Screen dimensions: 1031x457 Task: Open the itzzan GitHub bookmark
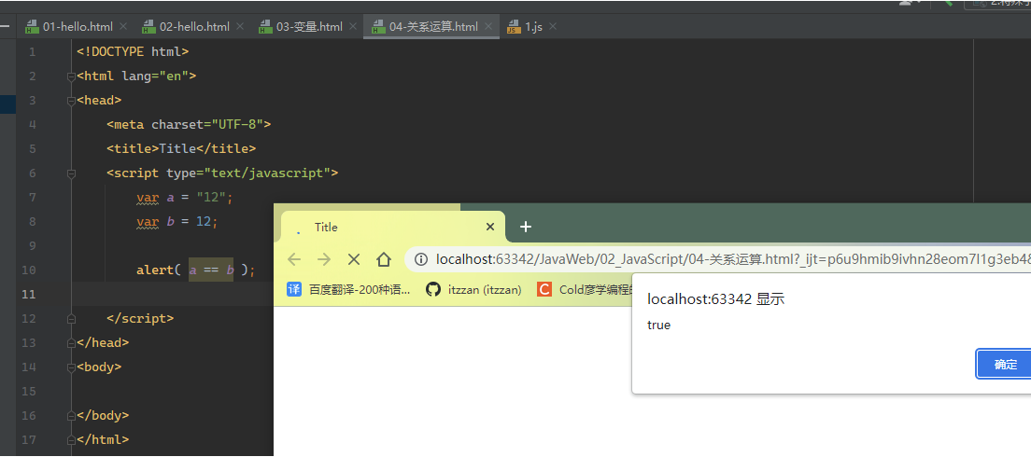[473, 289]
